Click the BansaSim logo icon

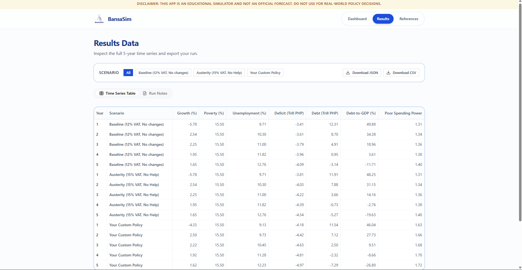pyautogui.click(x=99, y=19)
